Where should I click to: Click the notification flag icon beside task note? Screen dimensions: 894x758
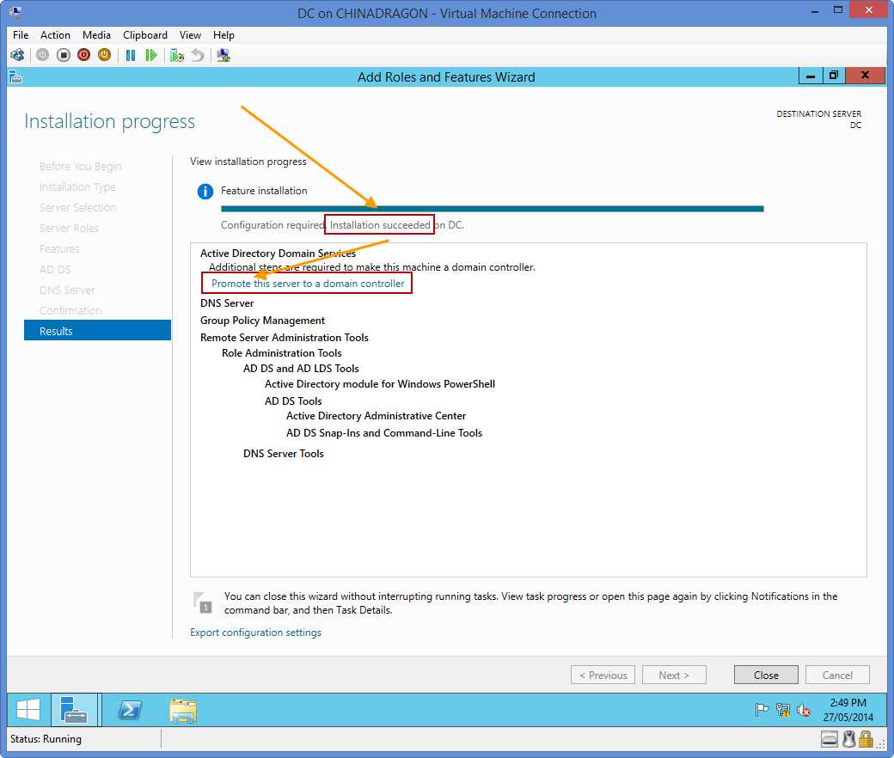pos(202,602)
